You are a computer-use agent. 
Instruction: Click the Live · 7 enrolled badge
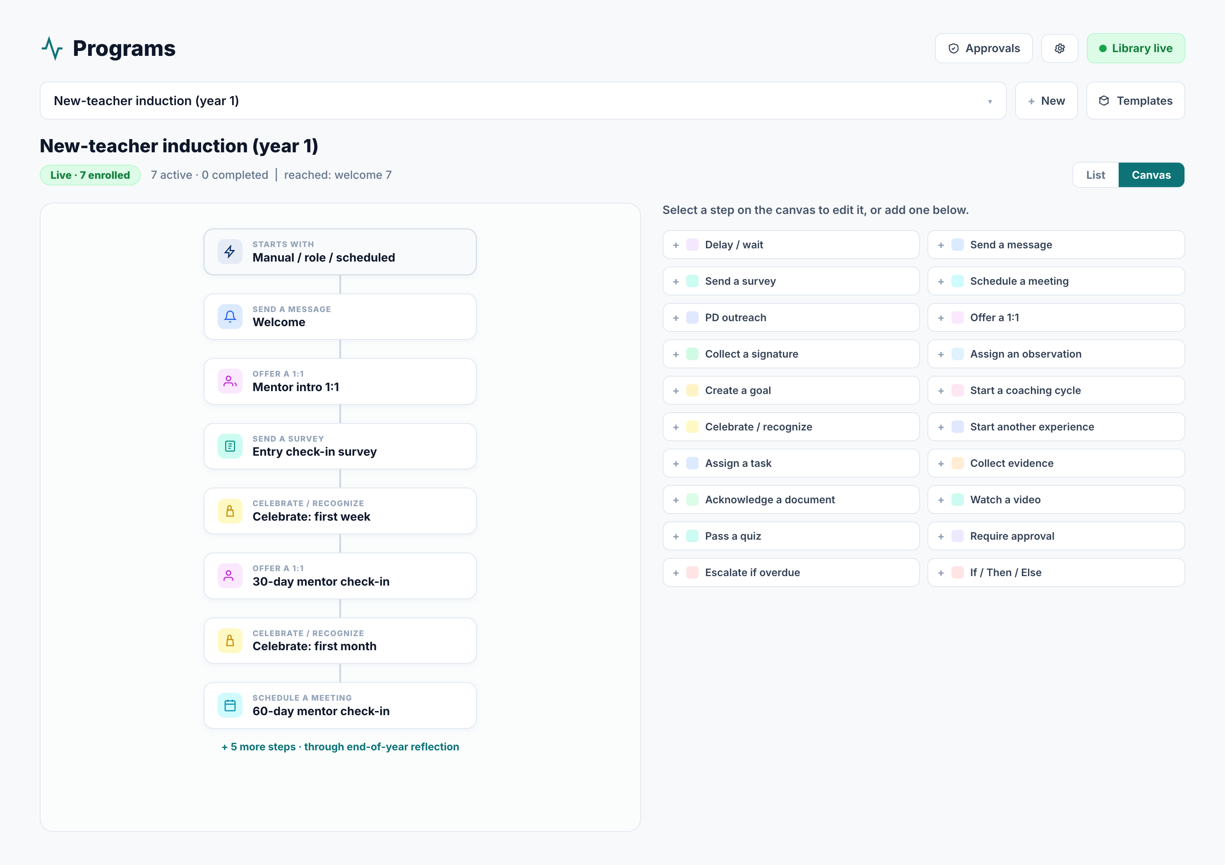pyautogui.click(x=90, y=175)
